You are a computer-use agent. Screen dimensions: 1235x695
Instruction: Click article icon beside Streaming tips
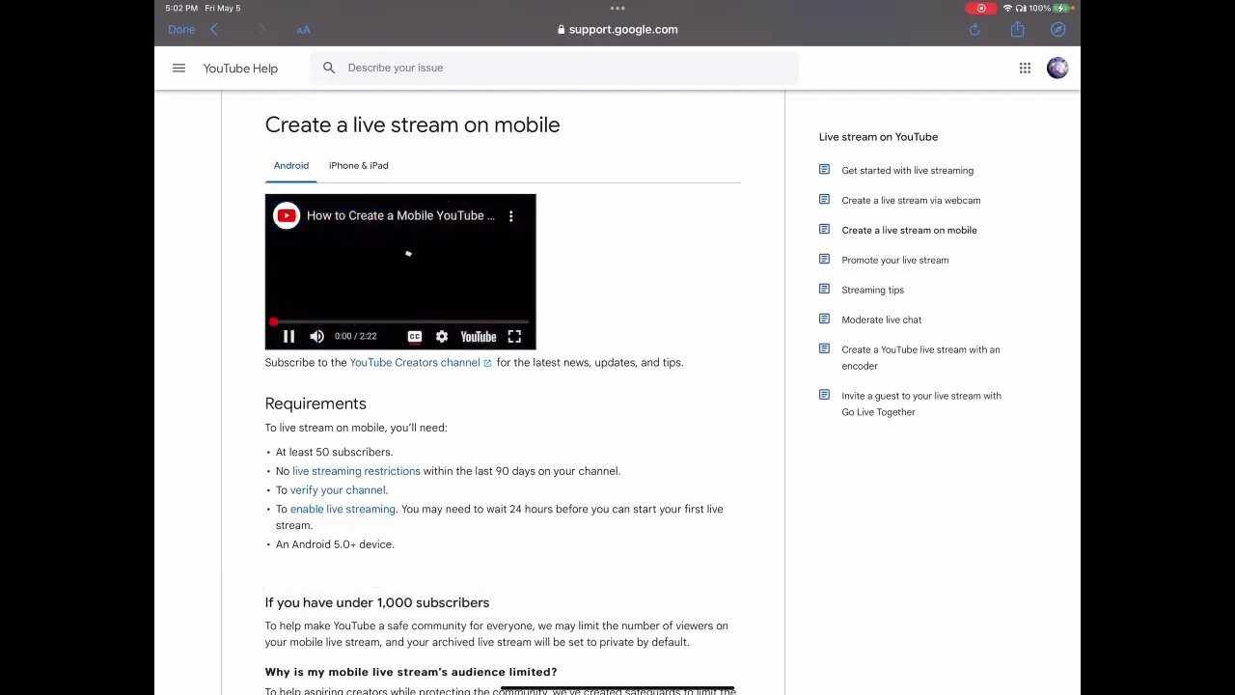pos(824,289)
